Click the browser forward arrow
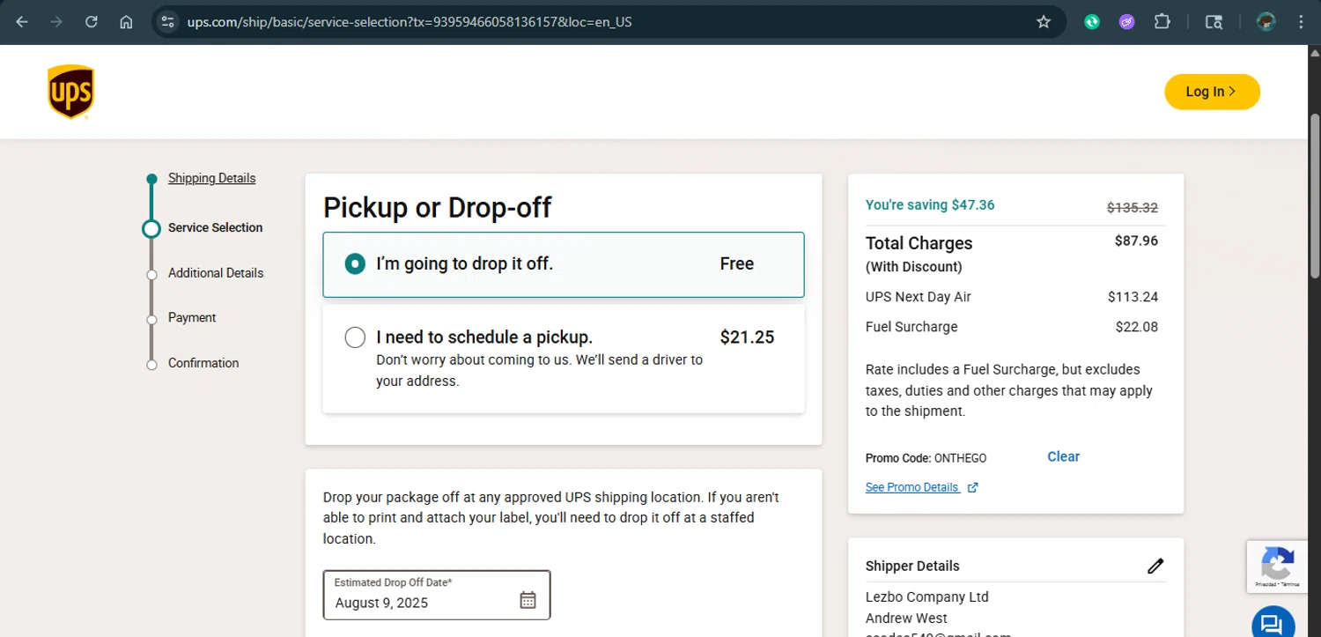 [56, 22]
